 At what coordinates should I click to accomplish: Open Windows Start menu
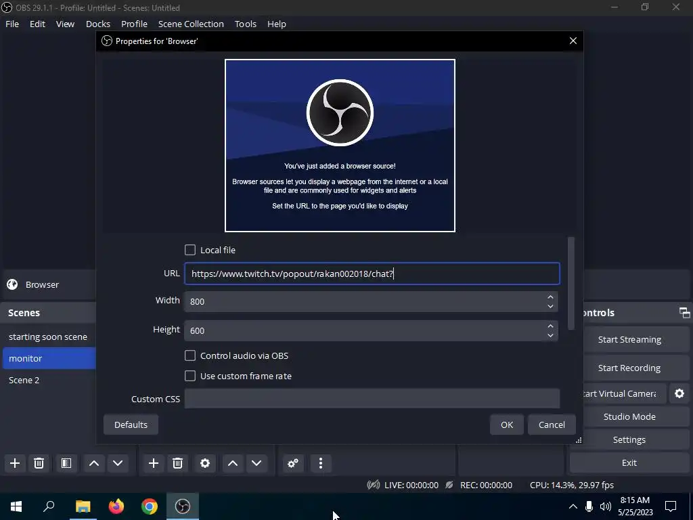pyautogui.click(x=16, y=506)
